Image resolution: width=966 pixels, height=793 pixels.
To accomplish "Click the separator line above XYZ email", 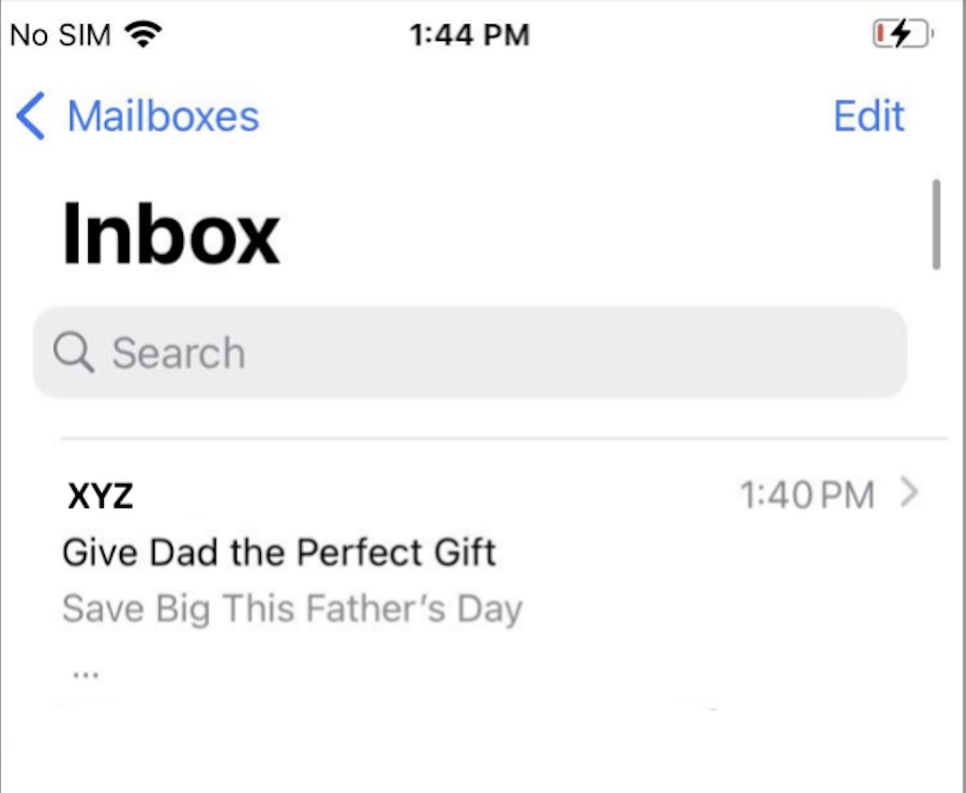I will point(504,438).
